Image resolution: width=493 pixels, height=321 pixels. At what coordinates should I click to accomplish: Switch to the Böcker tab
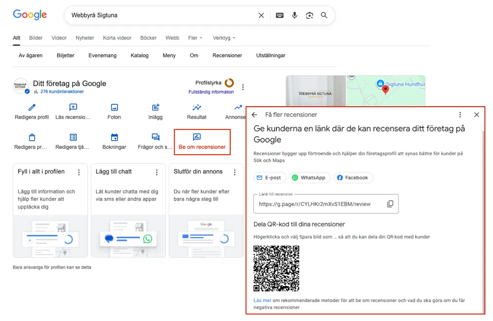click(x=149, y=38)
